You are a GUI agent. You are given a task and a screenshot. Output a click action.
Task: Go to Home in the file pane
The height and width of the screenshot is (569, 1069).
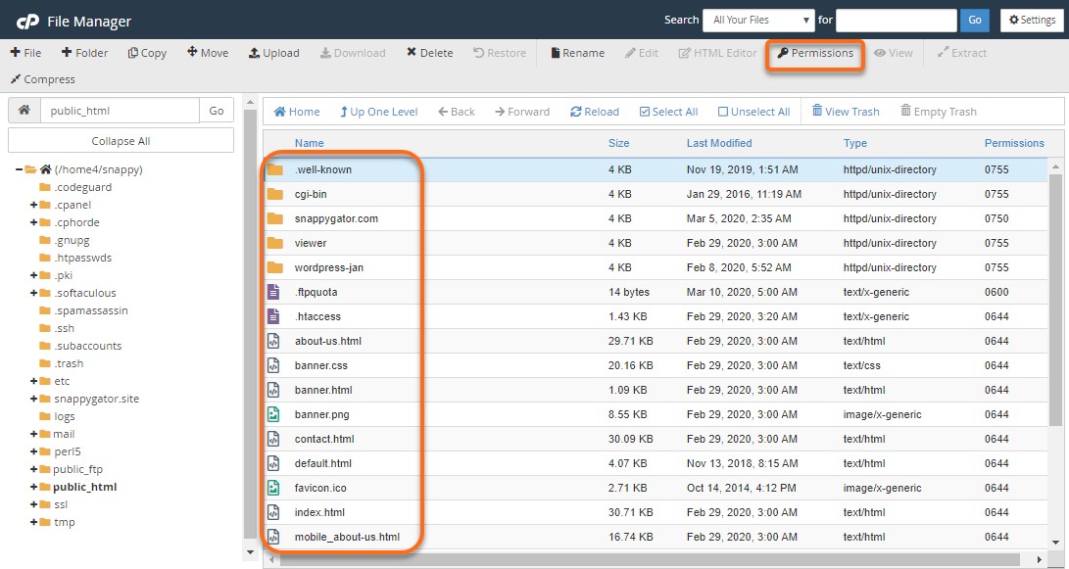(x=297, y=111)
